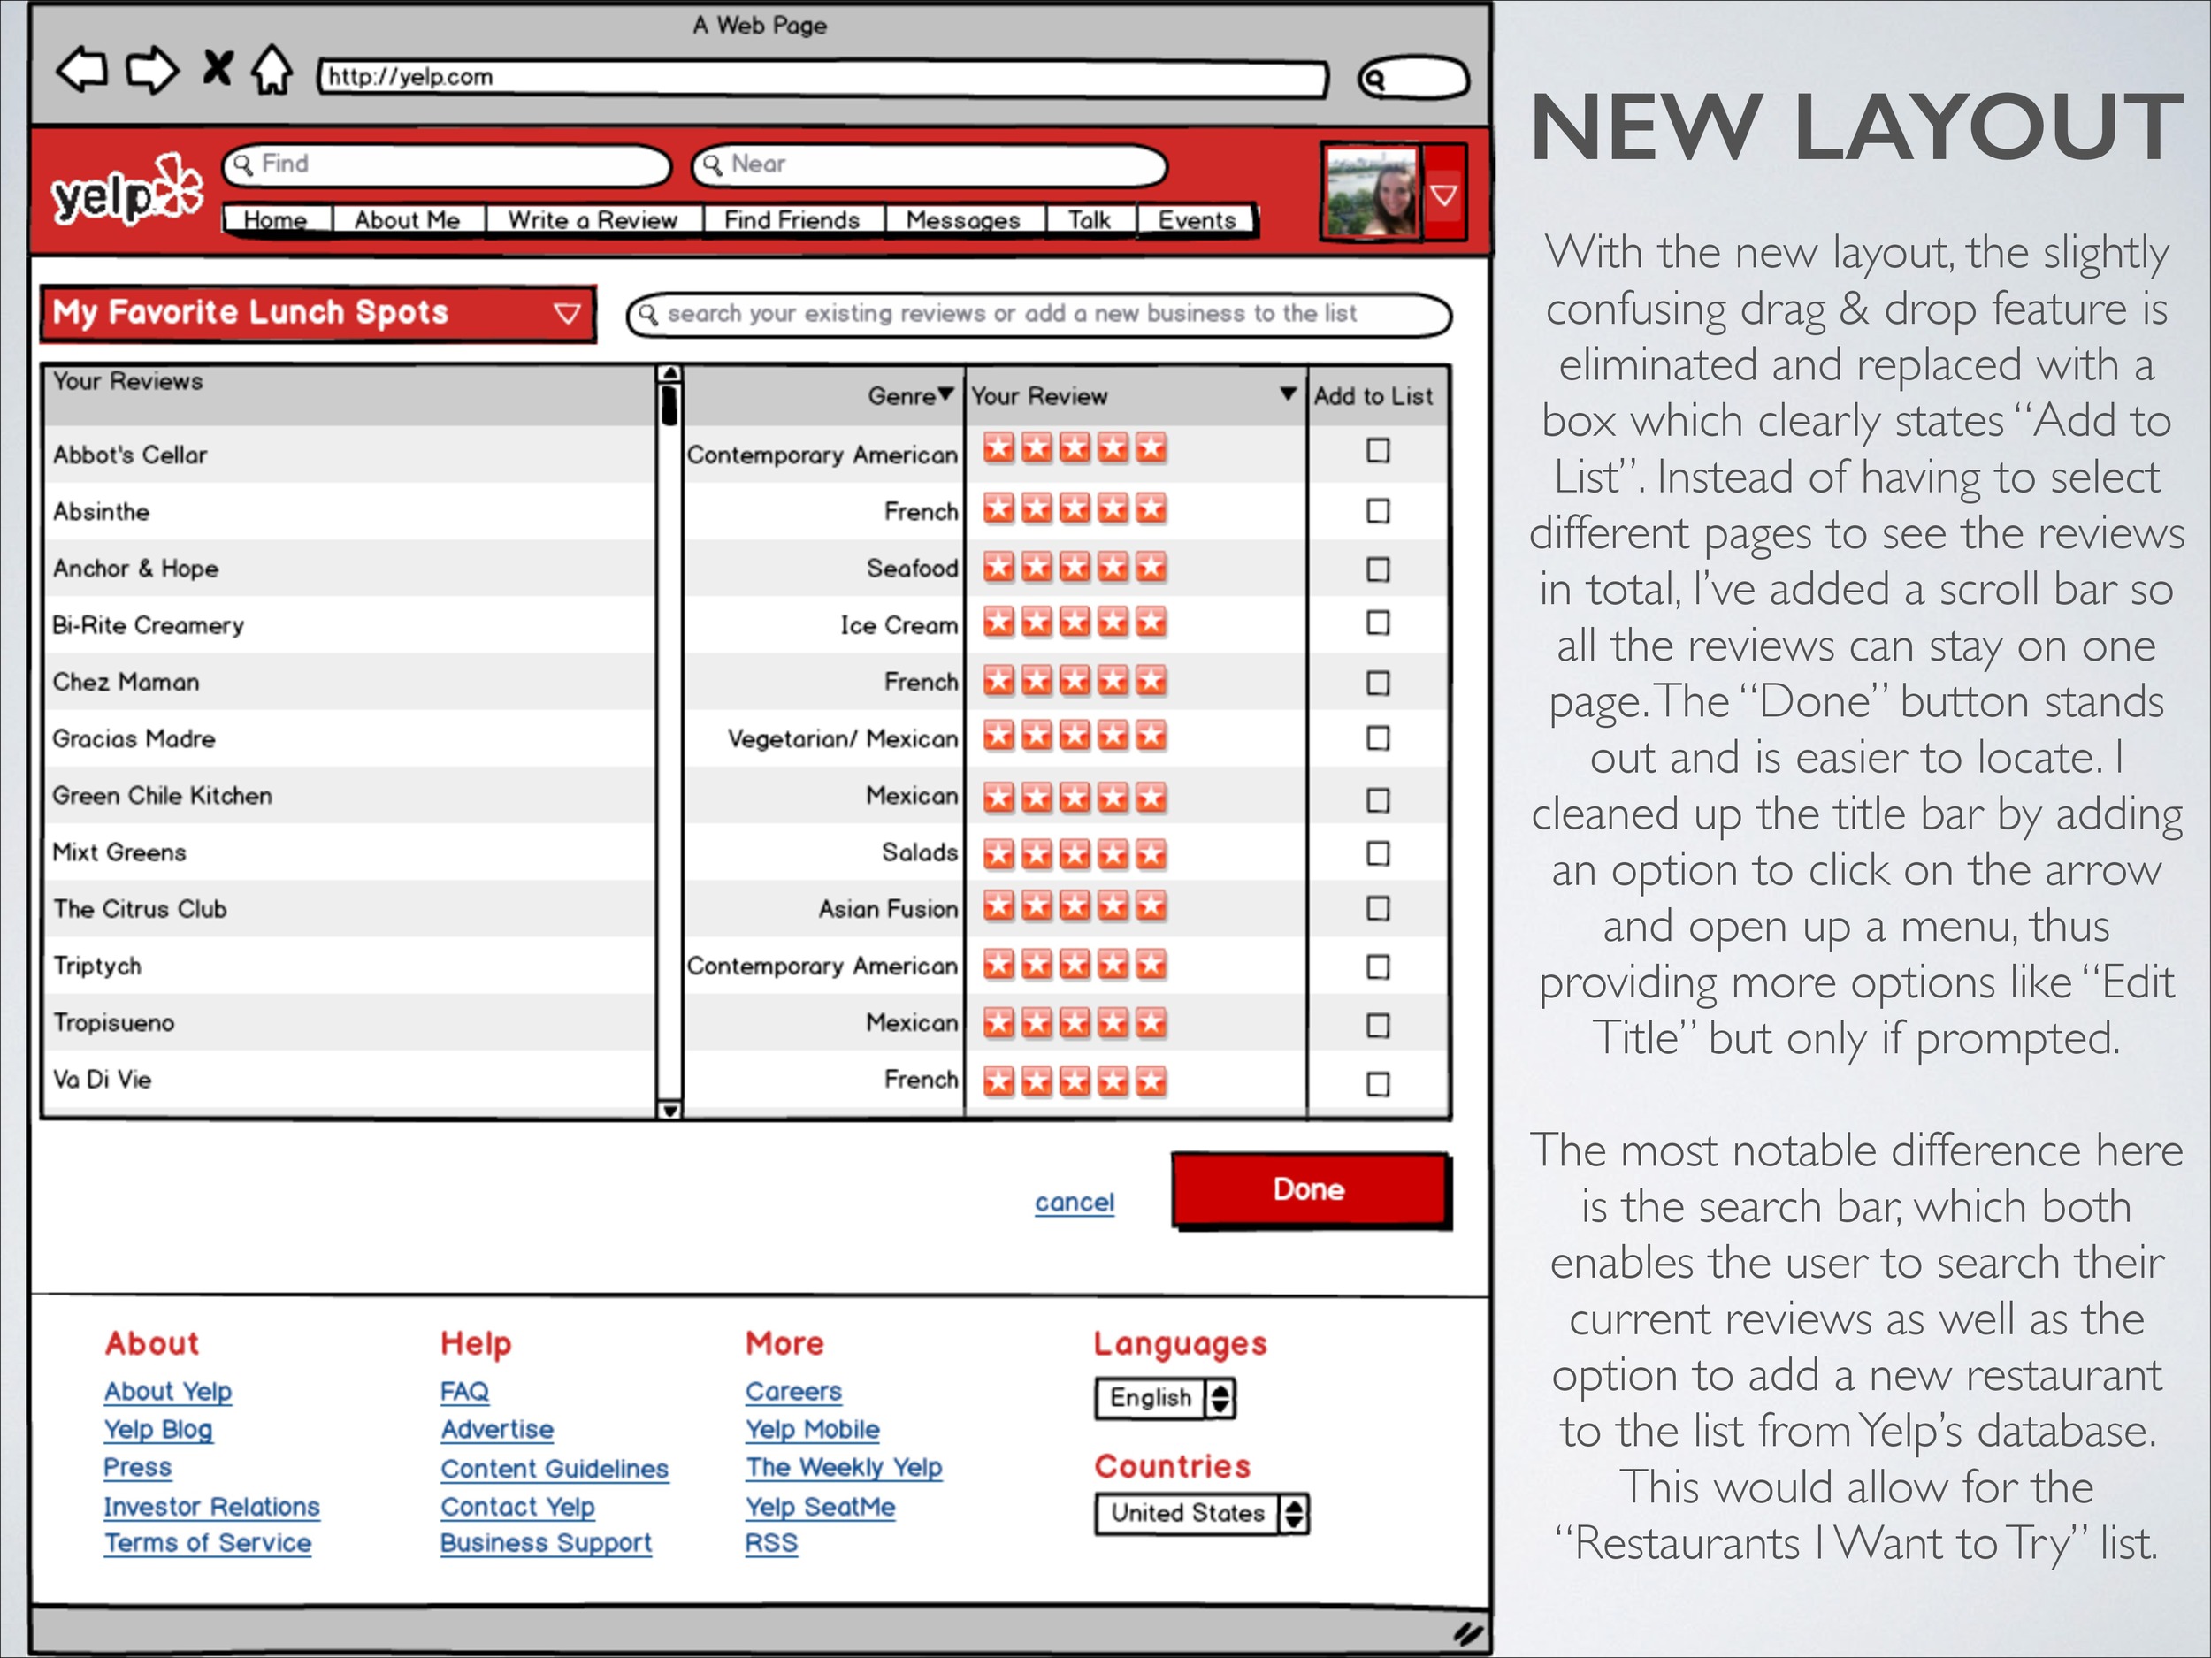Open the Find Friends tab
The image size is (2211, 1658).
coord(792,219)
